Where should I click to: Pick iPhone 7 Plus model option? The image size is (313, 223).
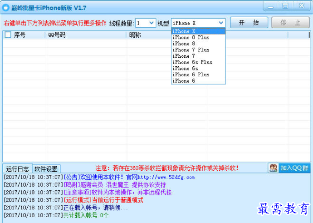click(198, 50)
